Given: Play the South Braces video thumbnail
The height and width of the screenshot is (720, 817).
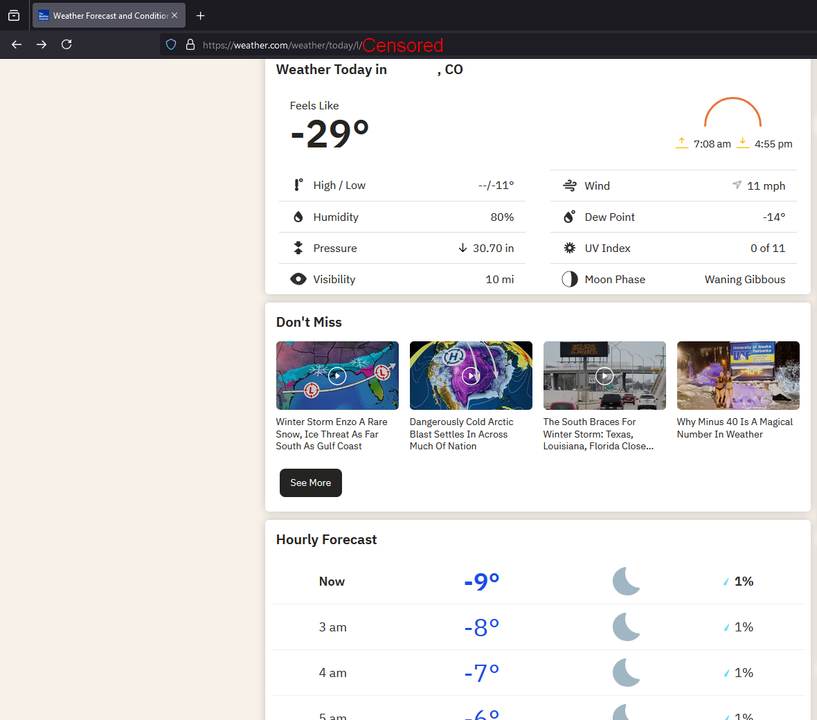Looking at the screenshot, I should 604,375.
